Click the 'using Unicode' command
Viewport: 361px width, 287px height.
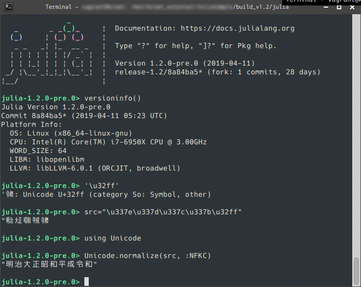(x=113, y=238)
